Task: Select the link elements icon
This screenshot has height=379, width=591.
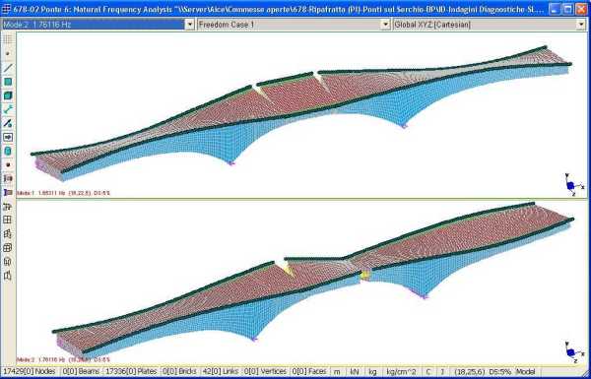Action: click(8, 109)
